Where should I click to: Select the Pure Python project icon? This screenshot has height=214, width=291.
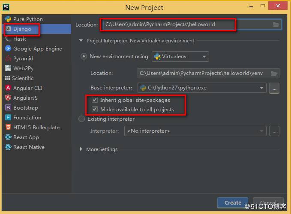(x=8, y=19)
